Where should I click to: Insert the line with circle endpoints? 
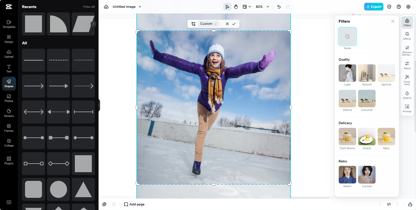(33, 138)
